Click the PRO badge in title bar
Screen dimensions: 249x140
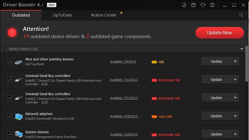52,5
